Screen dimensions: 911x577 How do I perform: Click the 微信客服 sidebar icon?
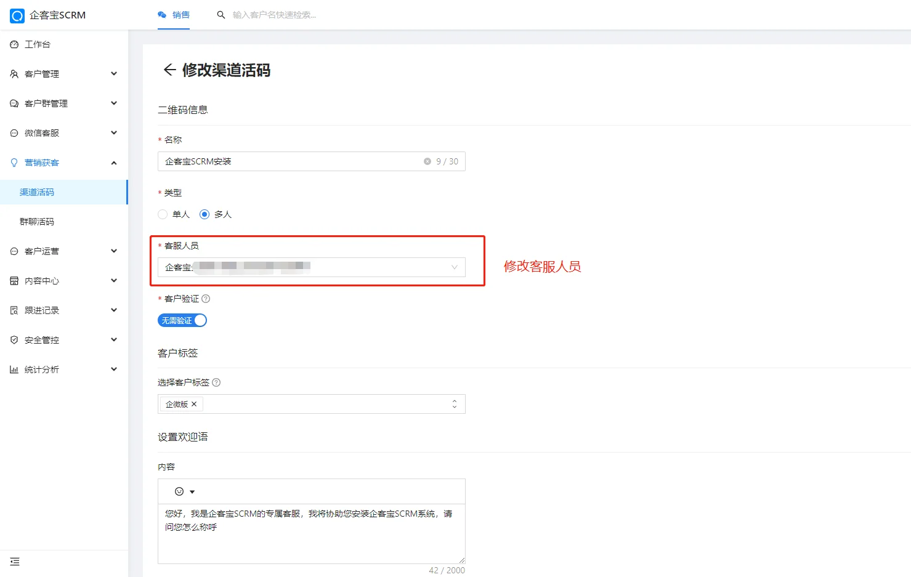[x=14, y=133]
